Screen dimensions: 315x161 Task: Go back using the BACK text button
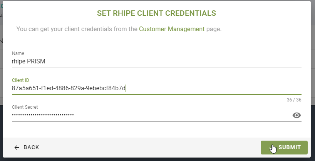pyautogui.click(x=31, y=148)
